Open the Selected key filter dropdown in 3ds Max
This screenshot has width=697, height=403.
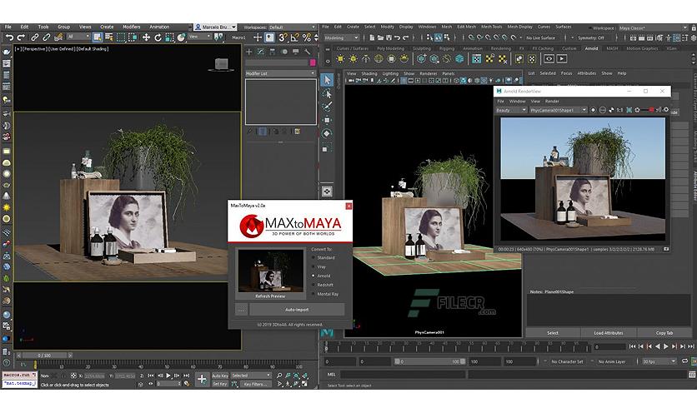click(251, 376)
